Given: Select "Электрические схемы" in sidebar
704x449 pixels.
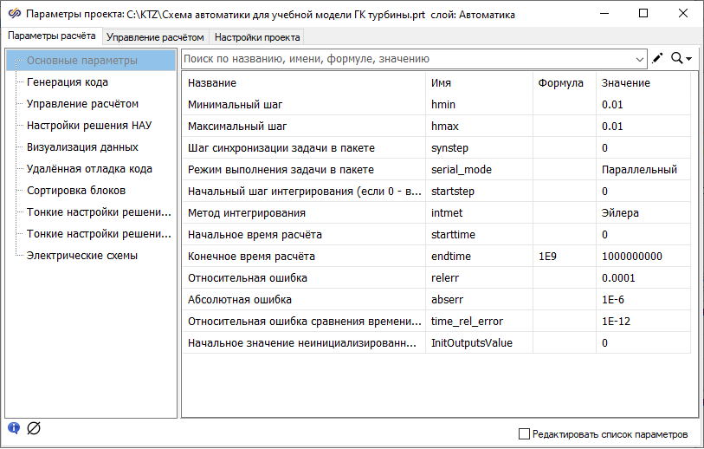Looking at the screenshot, I should click(x=82, y=256).
